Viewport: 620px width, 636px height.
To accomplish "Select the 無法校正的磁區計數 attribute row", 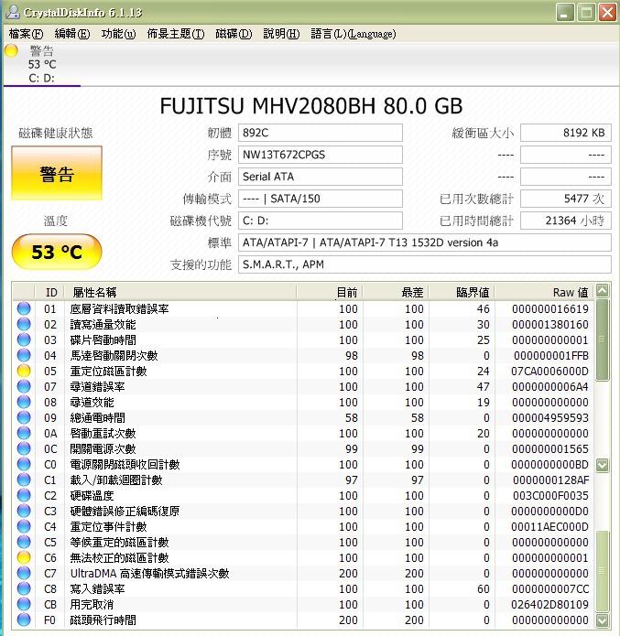I will pyautogui.click(x=303, y=557).
